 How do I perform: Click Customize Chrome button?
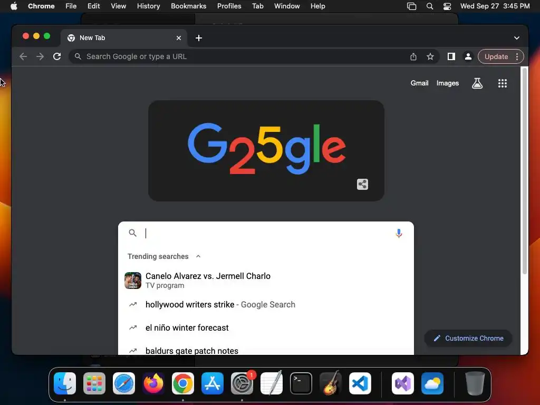468,338
